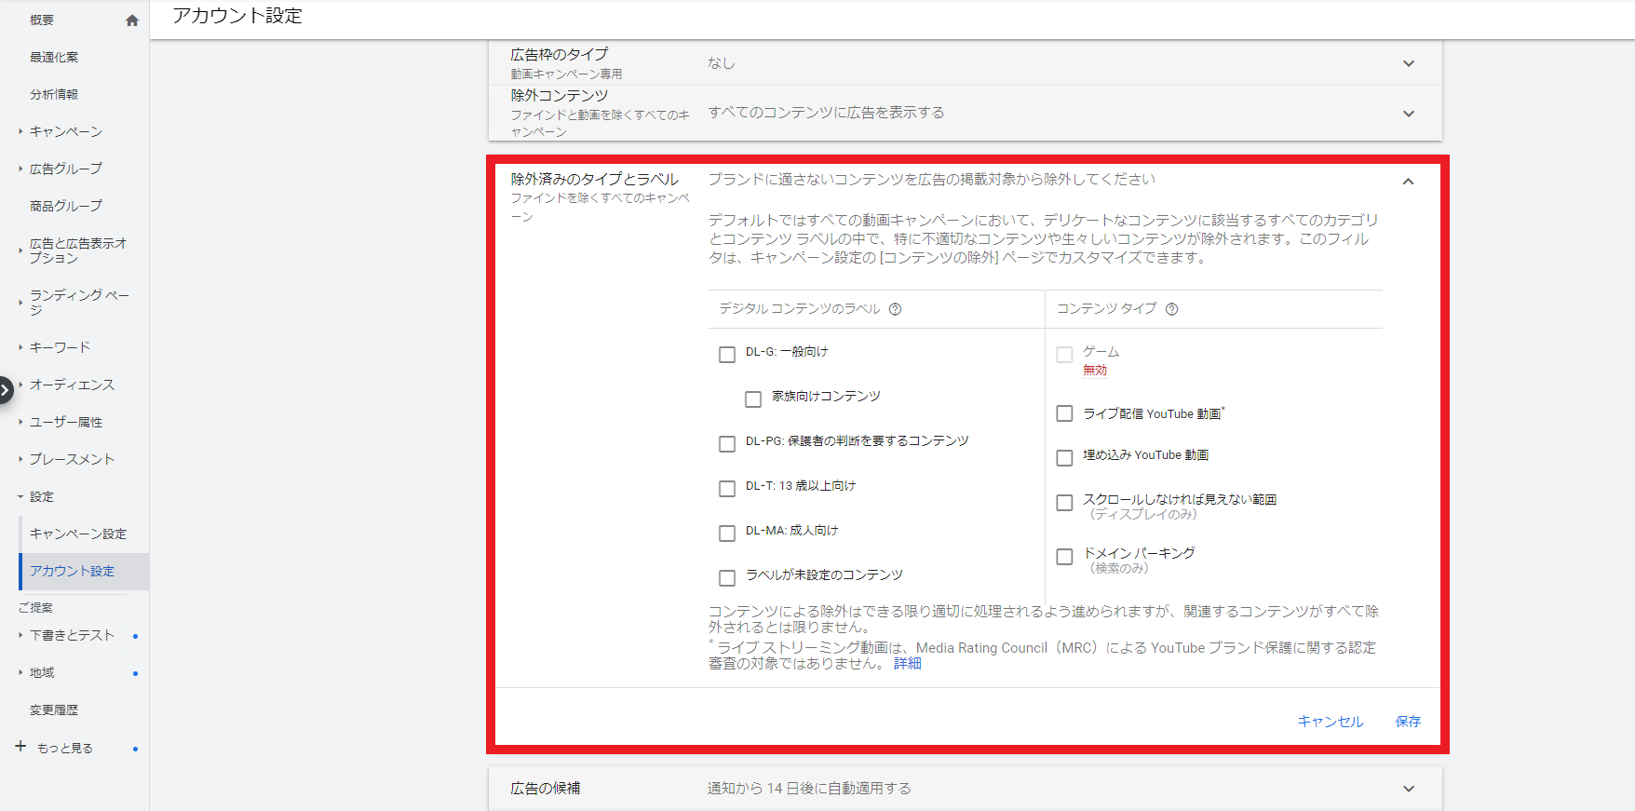
Task: Tick the DL-MA: 成人向け checkbox
Action: click(x=727, y=533)
